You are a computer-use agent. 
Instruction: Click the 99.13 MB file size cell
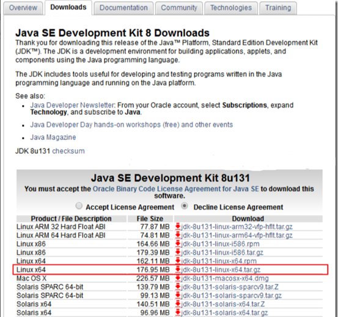(155, 296)
